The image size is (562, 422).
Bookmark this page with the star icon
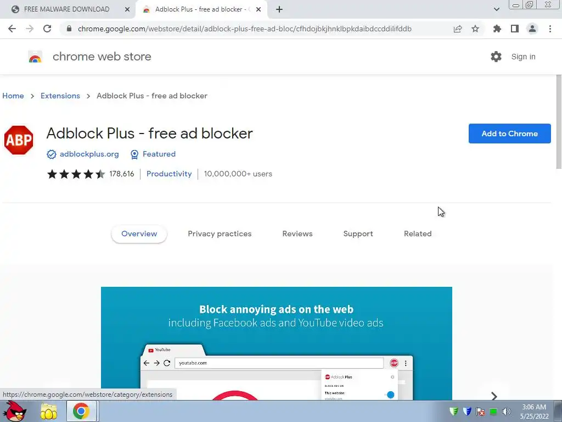tap(475, 29)
